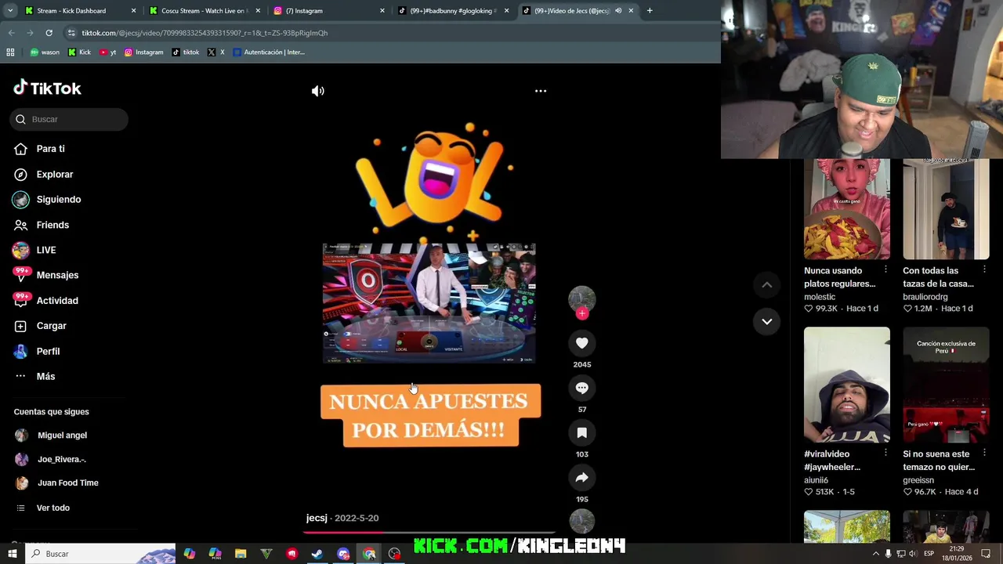1003x564 pixels.
Task: Open the sound disc avatar under share
Action: (581, 521)
